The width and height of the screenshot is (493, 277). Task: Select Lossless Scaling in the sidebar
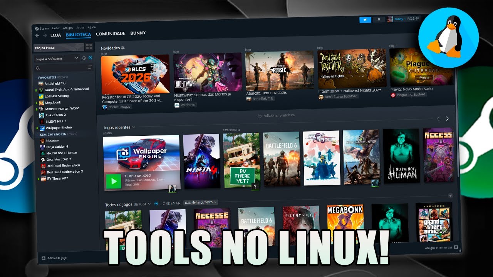pos(54,96)
